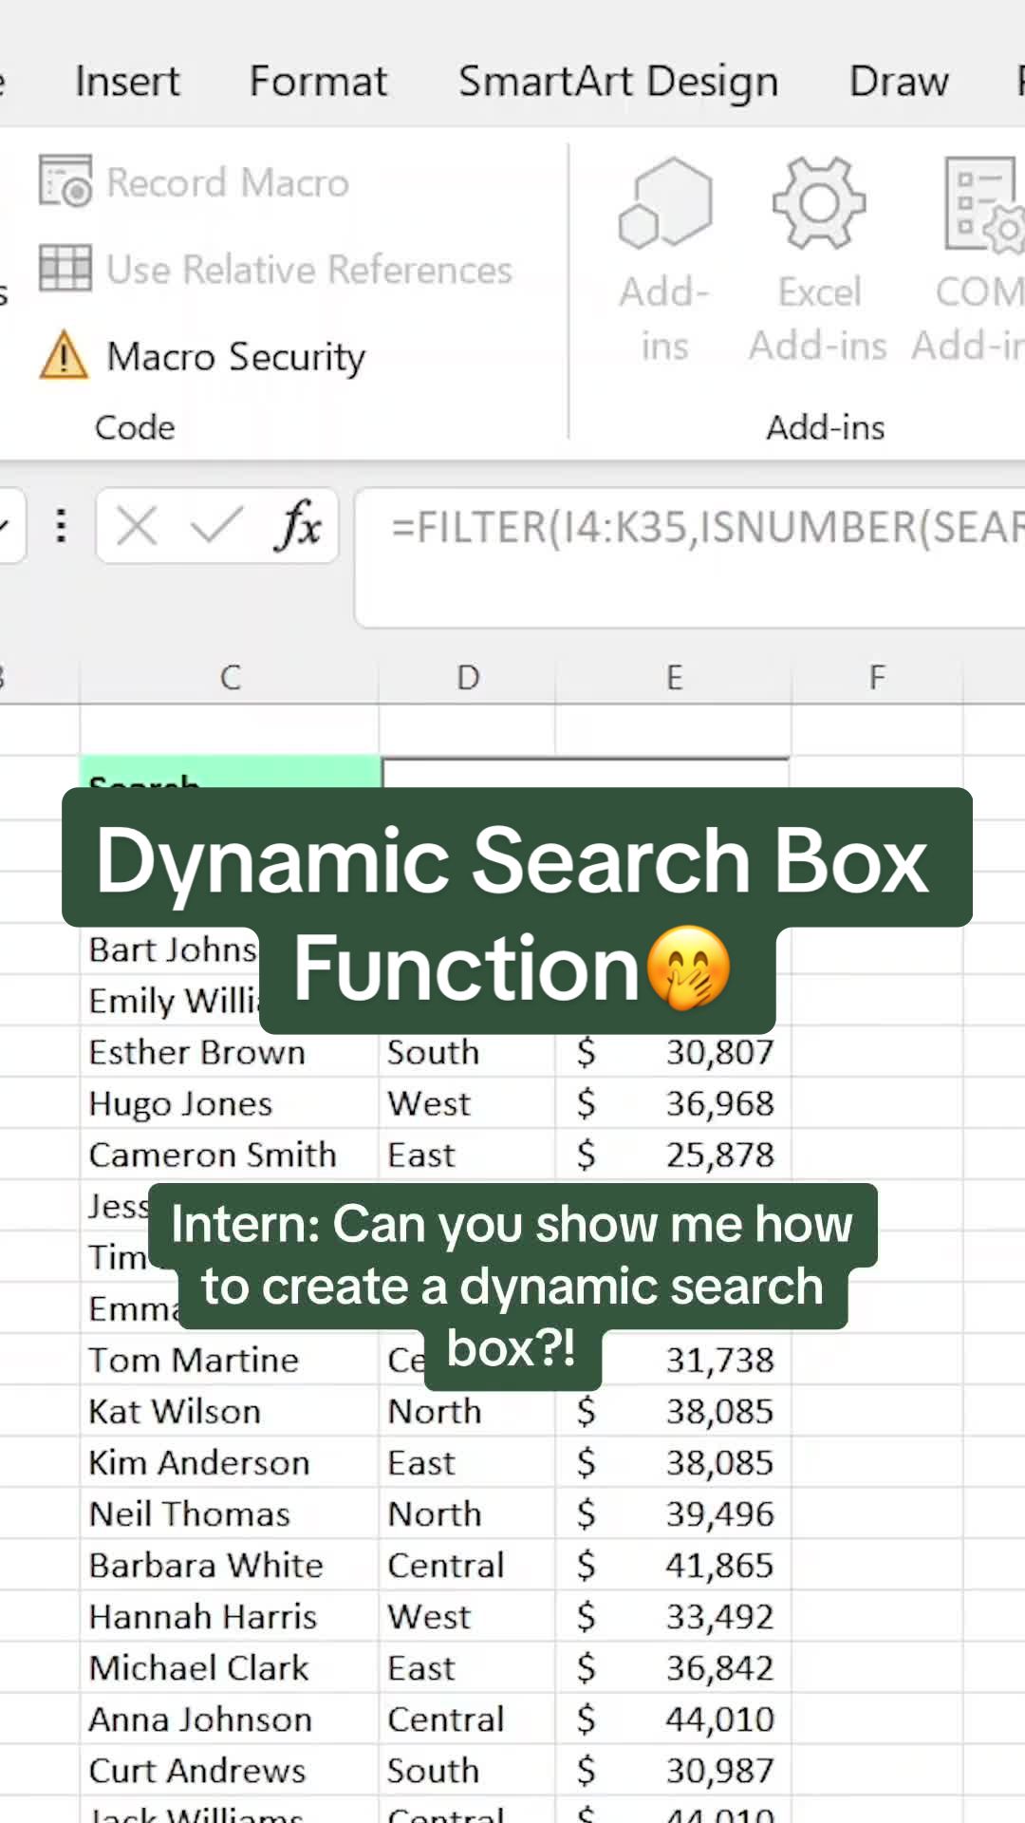Image resolution: width=1025 pixels, height=1823 pixels.
Task: Cancel formula entry with X icon
Action: coord(137,525)
